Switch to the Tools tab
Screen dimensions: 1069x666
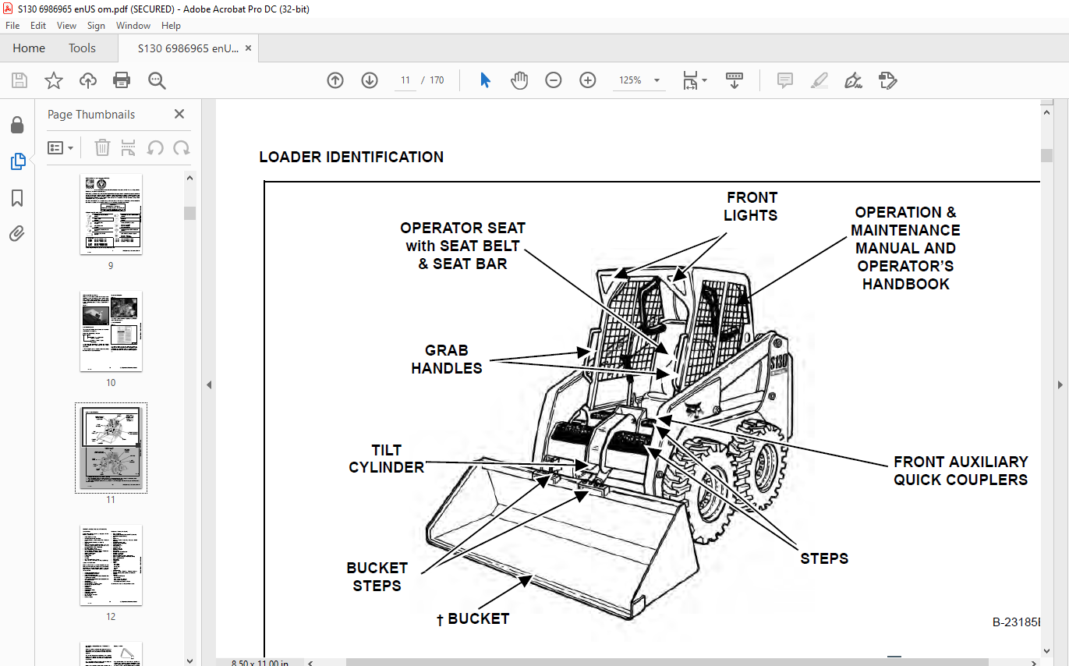(x=82, y=48)
